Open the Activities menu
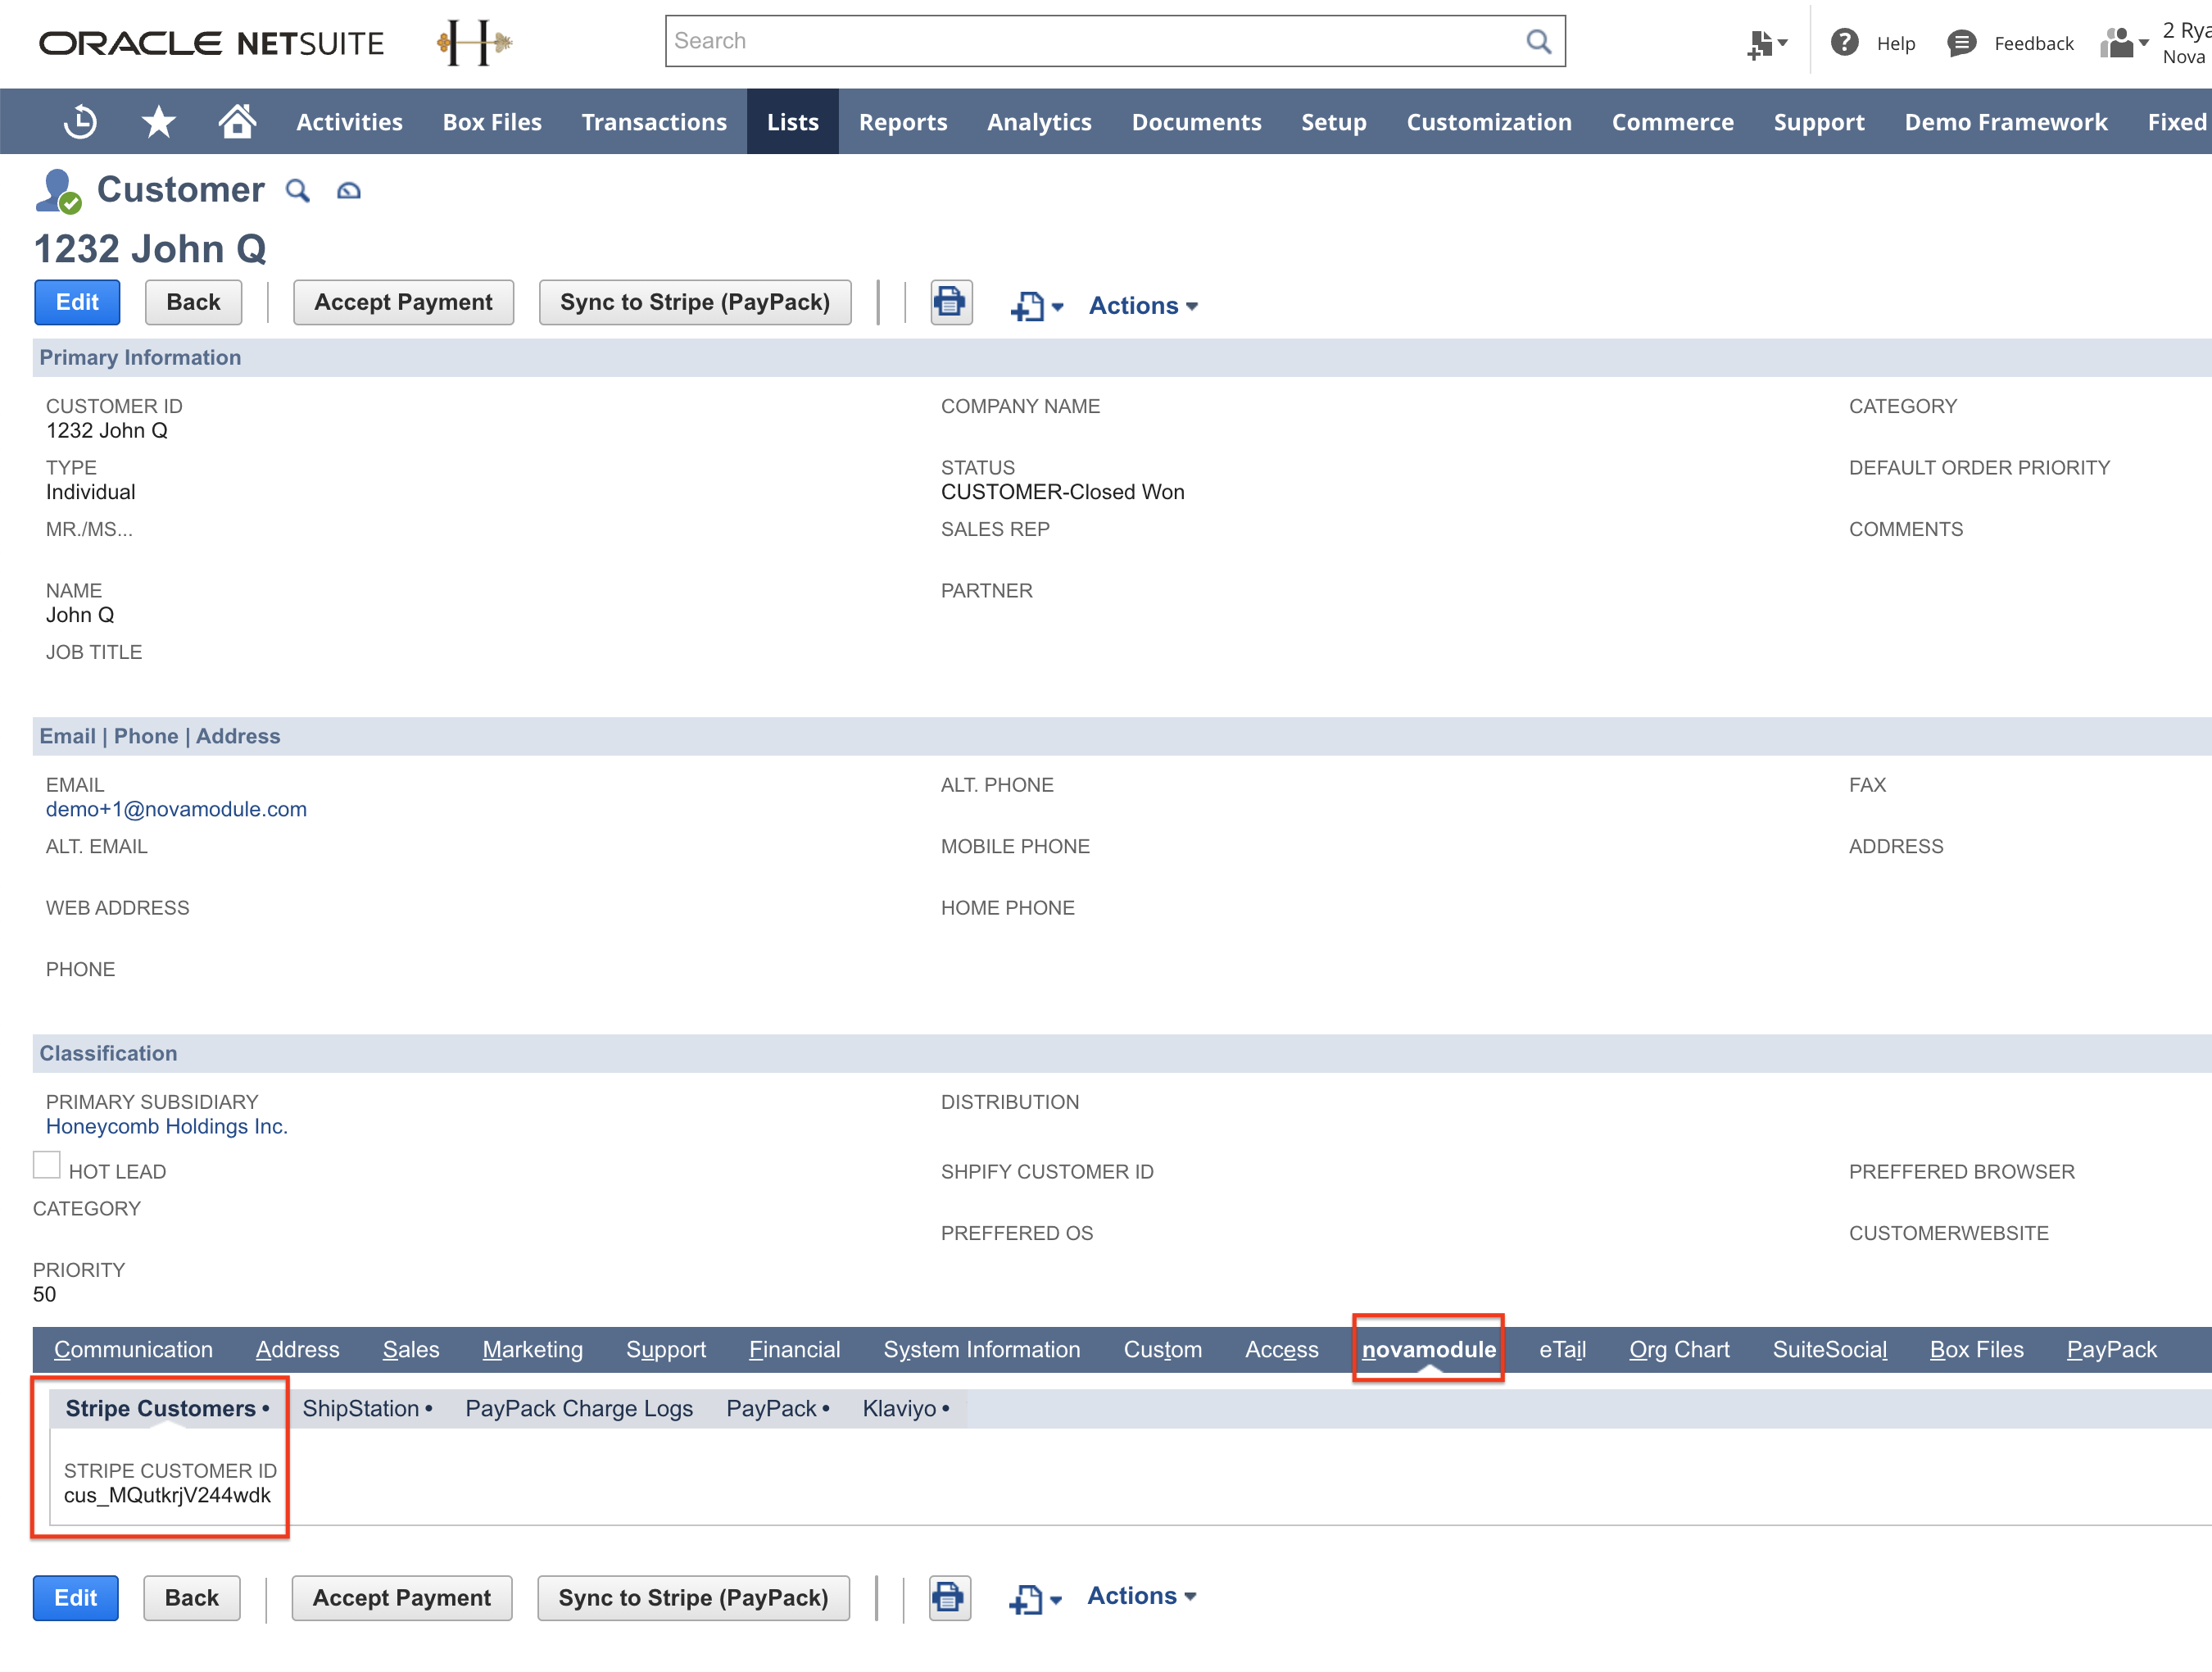Screen dimensions: 2212x1672 (x=349, y=122)
